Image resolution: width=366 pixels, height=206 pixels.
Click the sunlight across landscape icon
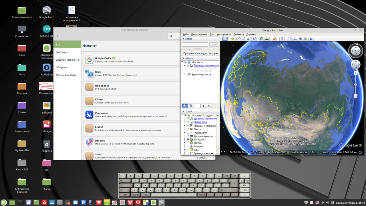tap(266, 39)
